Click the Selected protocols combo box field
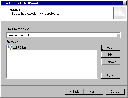 (63, 35)
